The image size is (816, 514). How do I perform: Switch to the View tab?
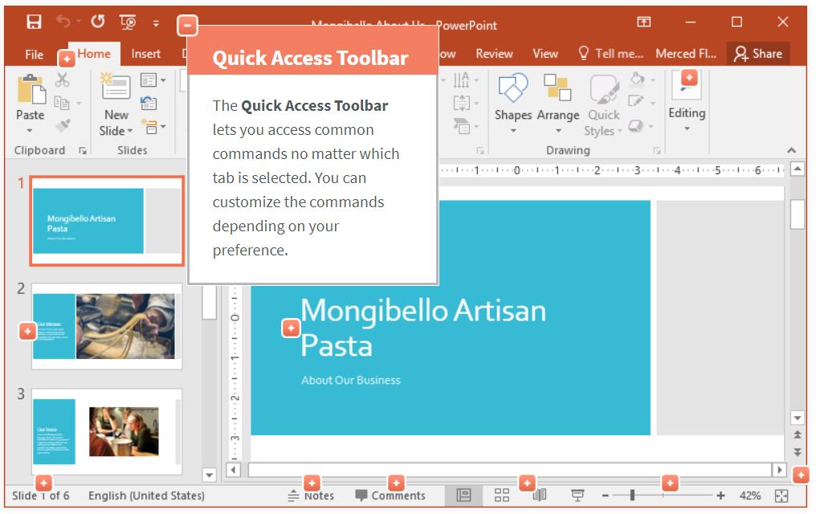tap(545, 54)
